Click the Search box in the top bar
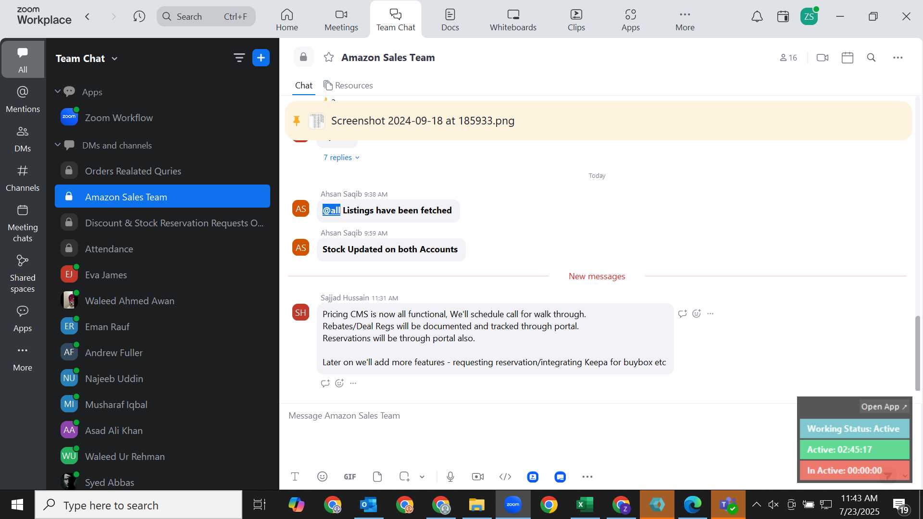 [206, 17]
